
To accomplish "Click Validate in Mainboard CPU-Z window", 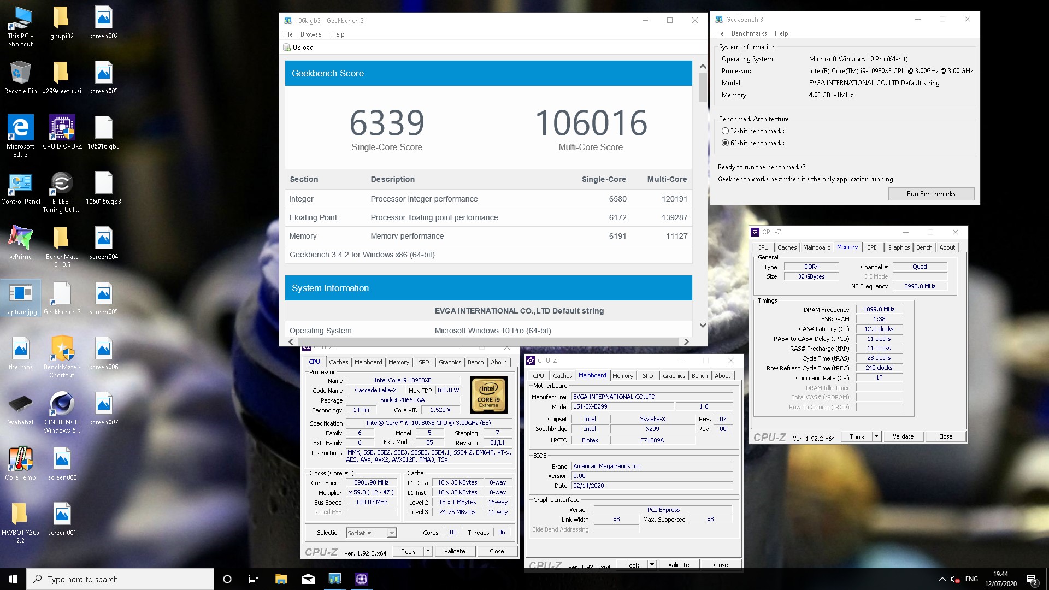I will tap(679, 565).
